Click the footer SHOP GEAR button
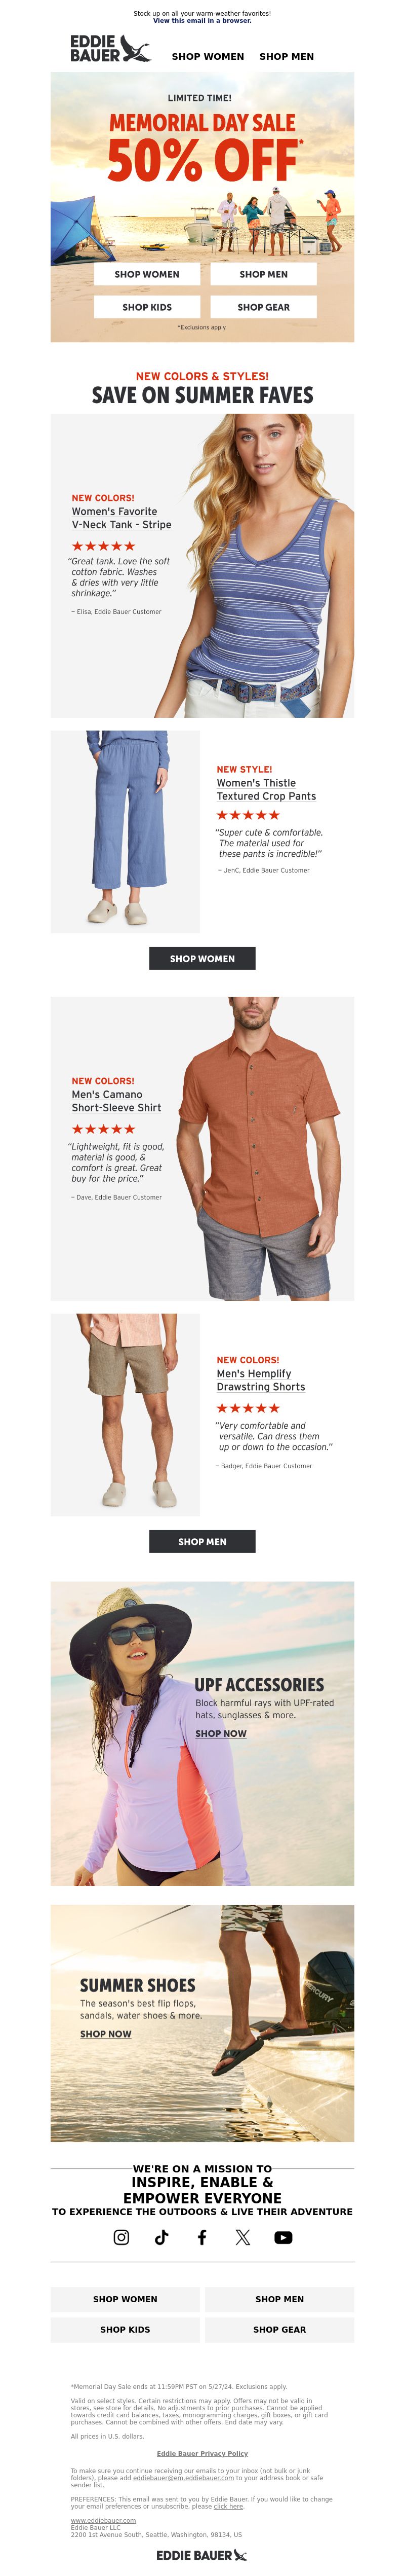Screen dimensions: 405x2576 tap(279, 2329)
